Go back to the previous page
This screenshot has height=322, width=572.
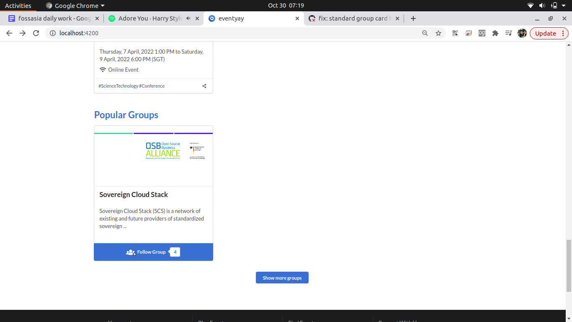tap(9, 33)
